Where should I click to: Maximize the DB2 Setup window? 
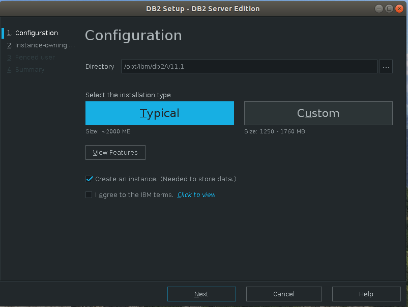click(x=389, y=8)
